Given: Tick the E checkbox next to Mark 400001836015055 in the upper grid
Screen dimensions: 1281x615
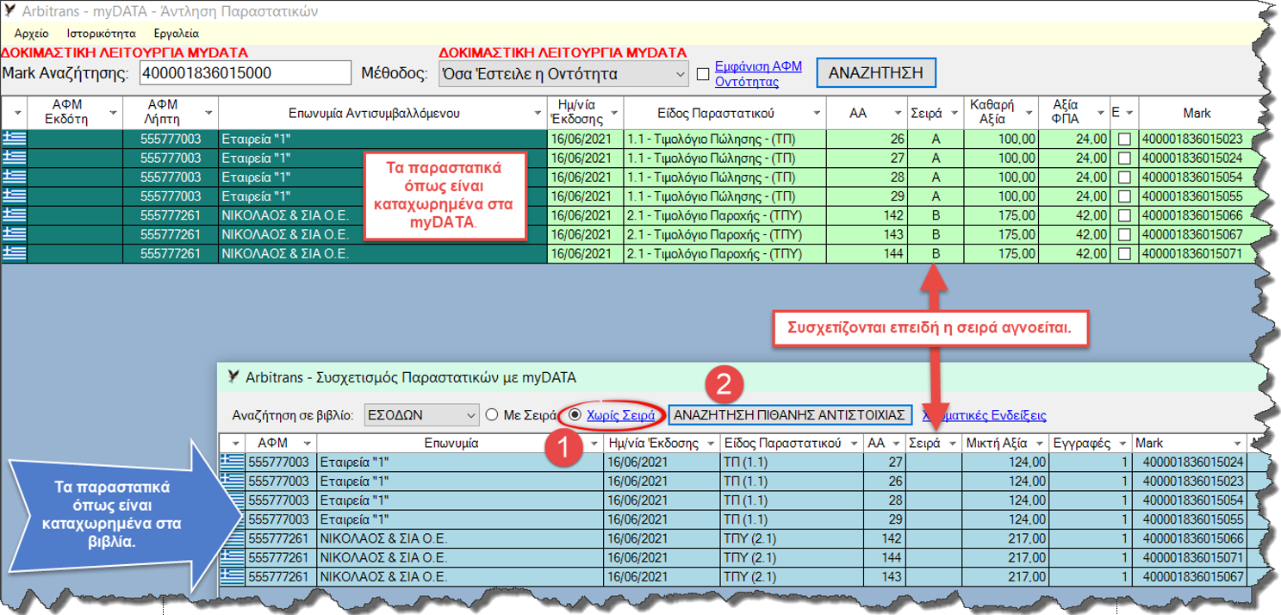Looking at the screenshot, I should pyautogui.click(x=1125, y=196).
